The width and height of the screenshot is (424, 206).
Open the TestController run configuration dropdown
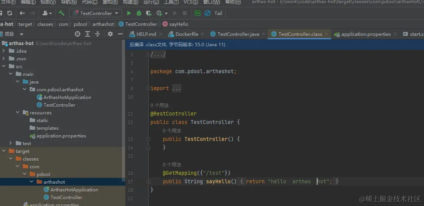click(x=95, y=13)
